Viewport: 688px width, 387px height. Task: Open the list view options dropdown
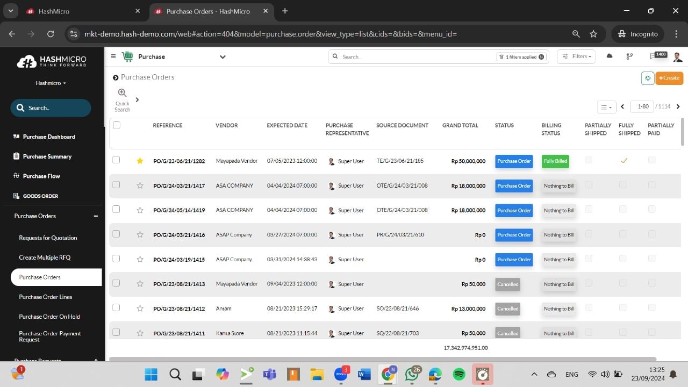point(606,107)
